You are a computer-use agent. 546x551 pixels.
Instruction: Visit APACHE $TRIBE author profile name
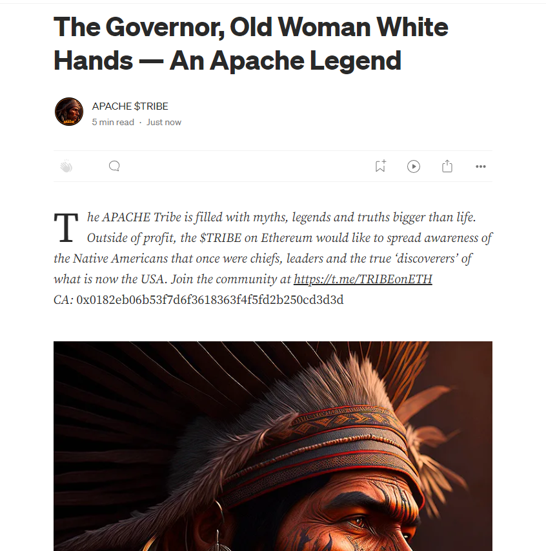[130, 106]
